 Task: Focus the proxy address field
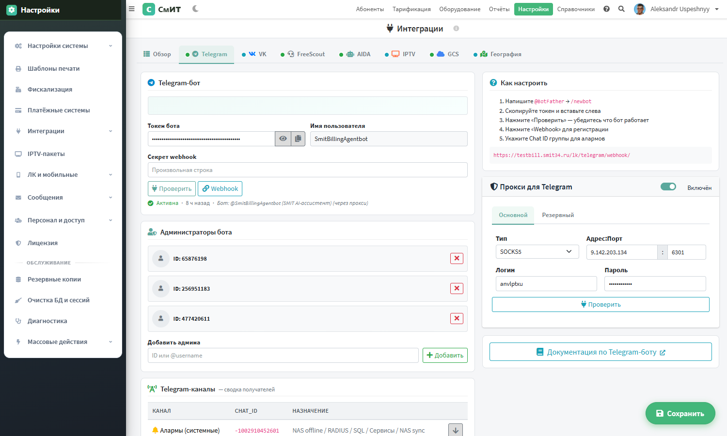pos(622,252)
